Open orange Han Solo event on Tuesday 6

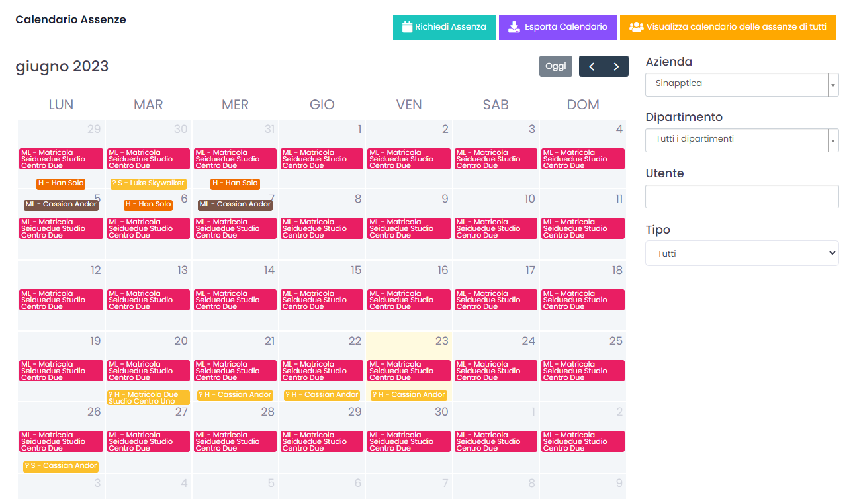click(x=148, y=204)
